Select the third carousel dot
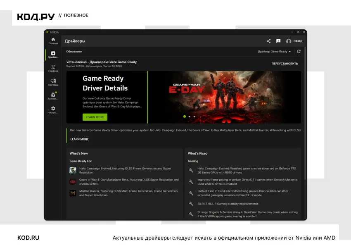 click(194, 117)
